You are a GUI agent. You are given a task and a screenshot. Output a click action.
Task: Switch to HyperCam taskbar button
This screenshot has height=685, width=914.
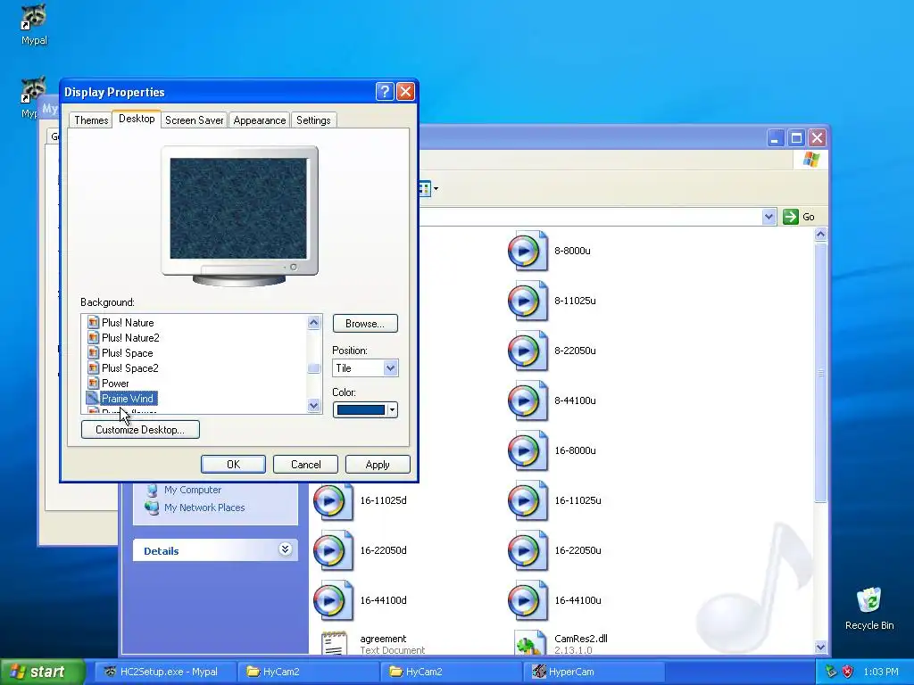coord(594,672)
